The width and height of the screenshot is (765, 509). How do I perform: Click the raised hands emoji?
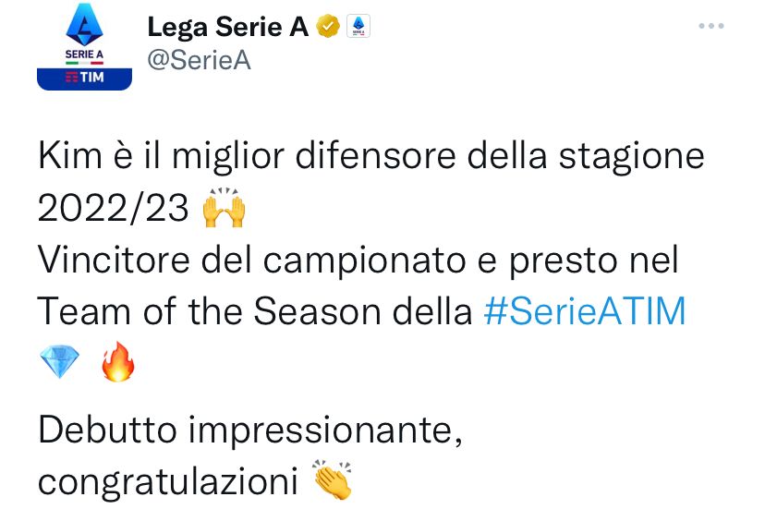(x=224, y=211)
